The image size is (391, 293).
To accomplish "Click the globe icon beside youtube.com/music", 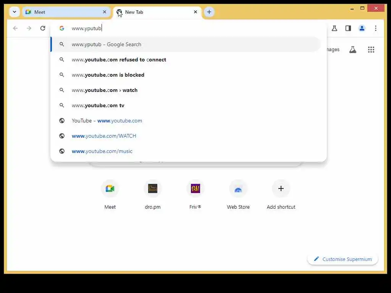I will 62,151.
